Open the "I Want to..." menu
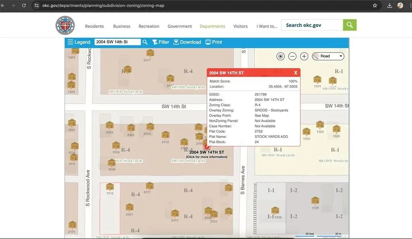This screenshot has height=239, width=412. pyautogui.click(x=267, y=26)
